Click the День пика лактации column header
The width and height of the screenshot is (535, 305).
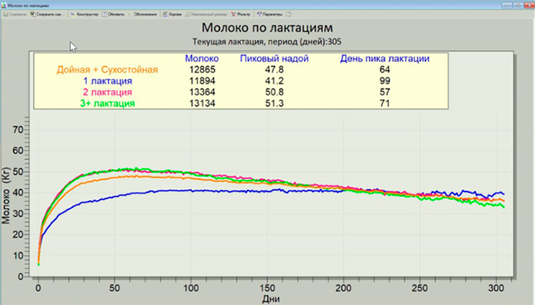pos(385,58)
